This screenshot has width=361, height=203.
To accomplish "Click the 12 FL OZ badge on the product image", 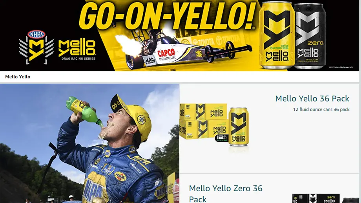I will coord(221,138).
